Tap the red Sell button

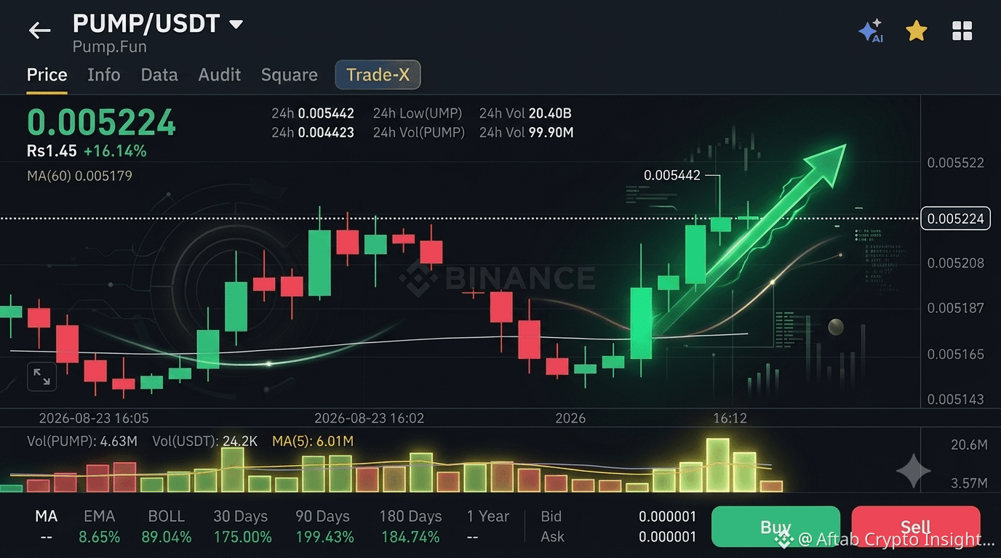point(916,527)
